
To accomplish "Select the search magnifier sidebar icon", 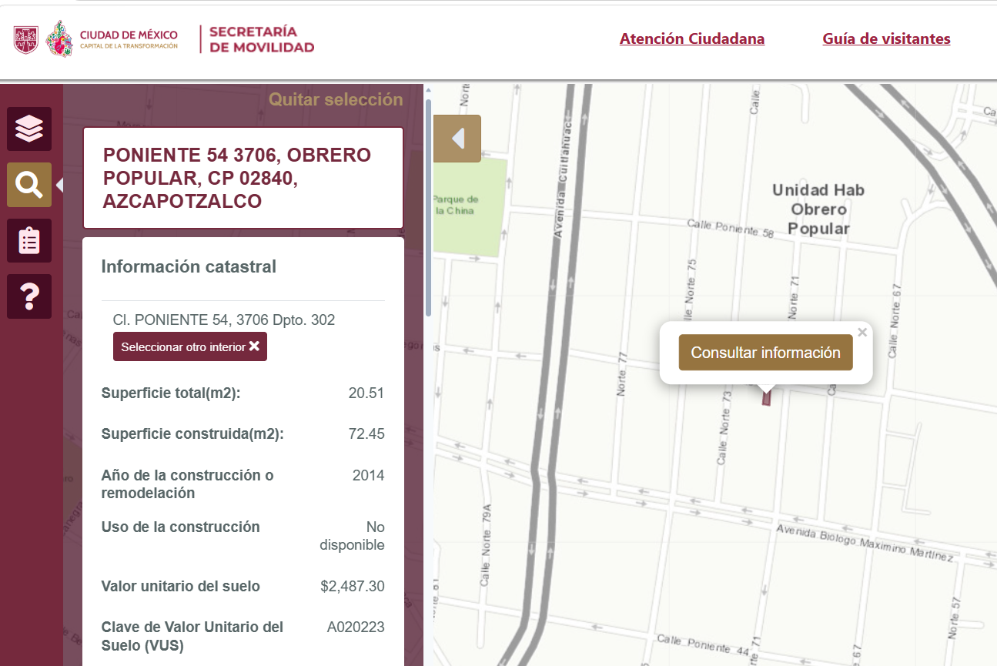I will 29,185.
